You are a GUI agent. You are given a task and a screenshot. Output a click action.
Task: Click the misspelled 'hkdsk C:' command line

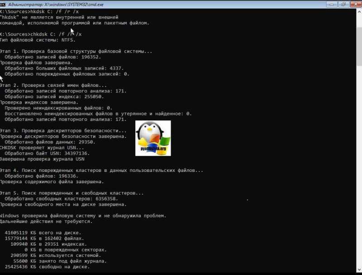click(x=39, y=11)
